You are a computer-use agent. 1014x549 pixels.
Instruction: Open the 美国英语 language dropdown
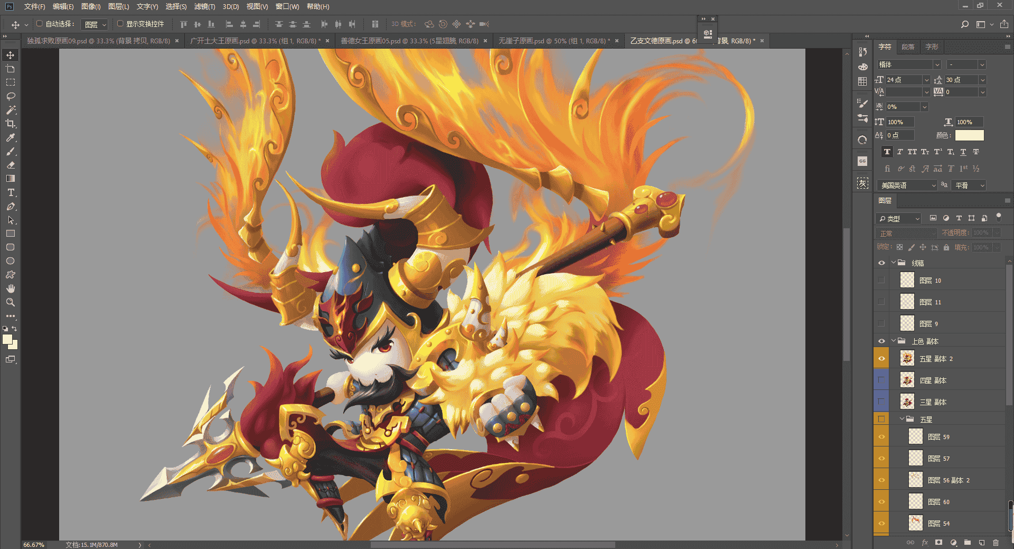[x=907, y=185]
